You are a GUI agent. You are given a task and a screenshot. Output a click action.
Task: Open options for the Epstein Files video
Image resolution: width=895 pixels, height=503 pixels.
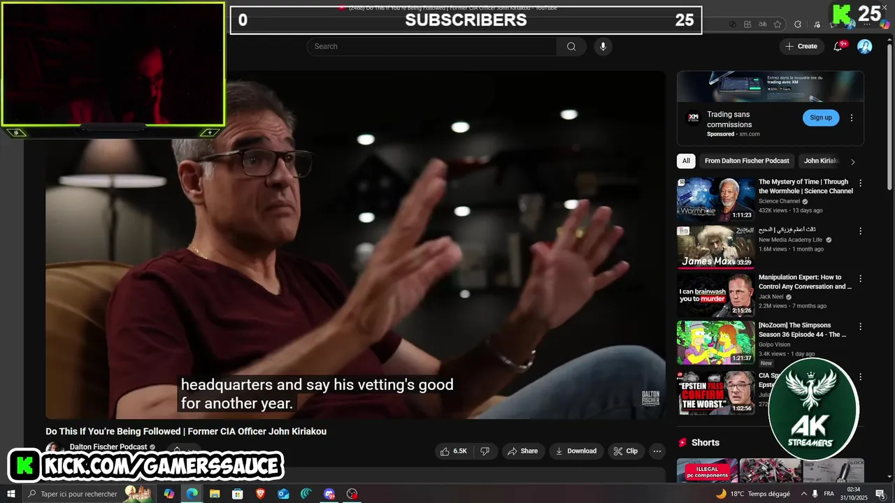[x=861, y=377]
